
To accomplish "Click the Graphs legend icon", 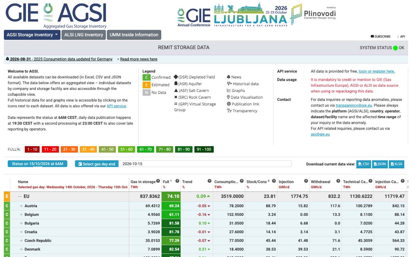I will [x=229, y=90].
